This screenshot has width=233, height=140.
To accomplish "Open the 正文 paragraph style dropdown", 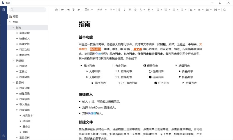I will coord(89,10).
